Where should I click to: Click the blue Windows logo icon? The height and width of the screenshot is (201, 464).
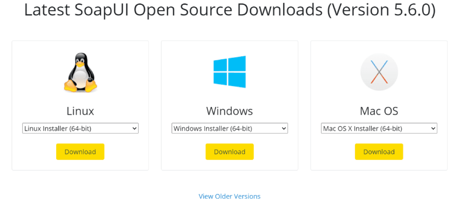point(230,72)
